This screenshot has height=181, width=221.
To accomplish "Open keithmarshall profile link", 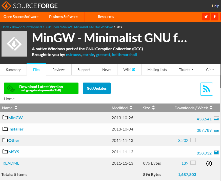I will (x=125, y=55).
